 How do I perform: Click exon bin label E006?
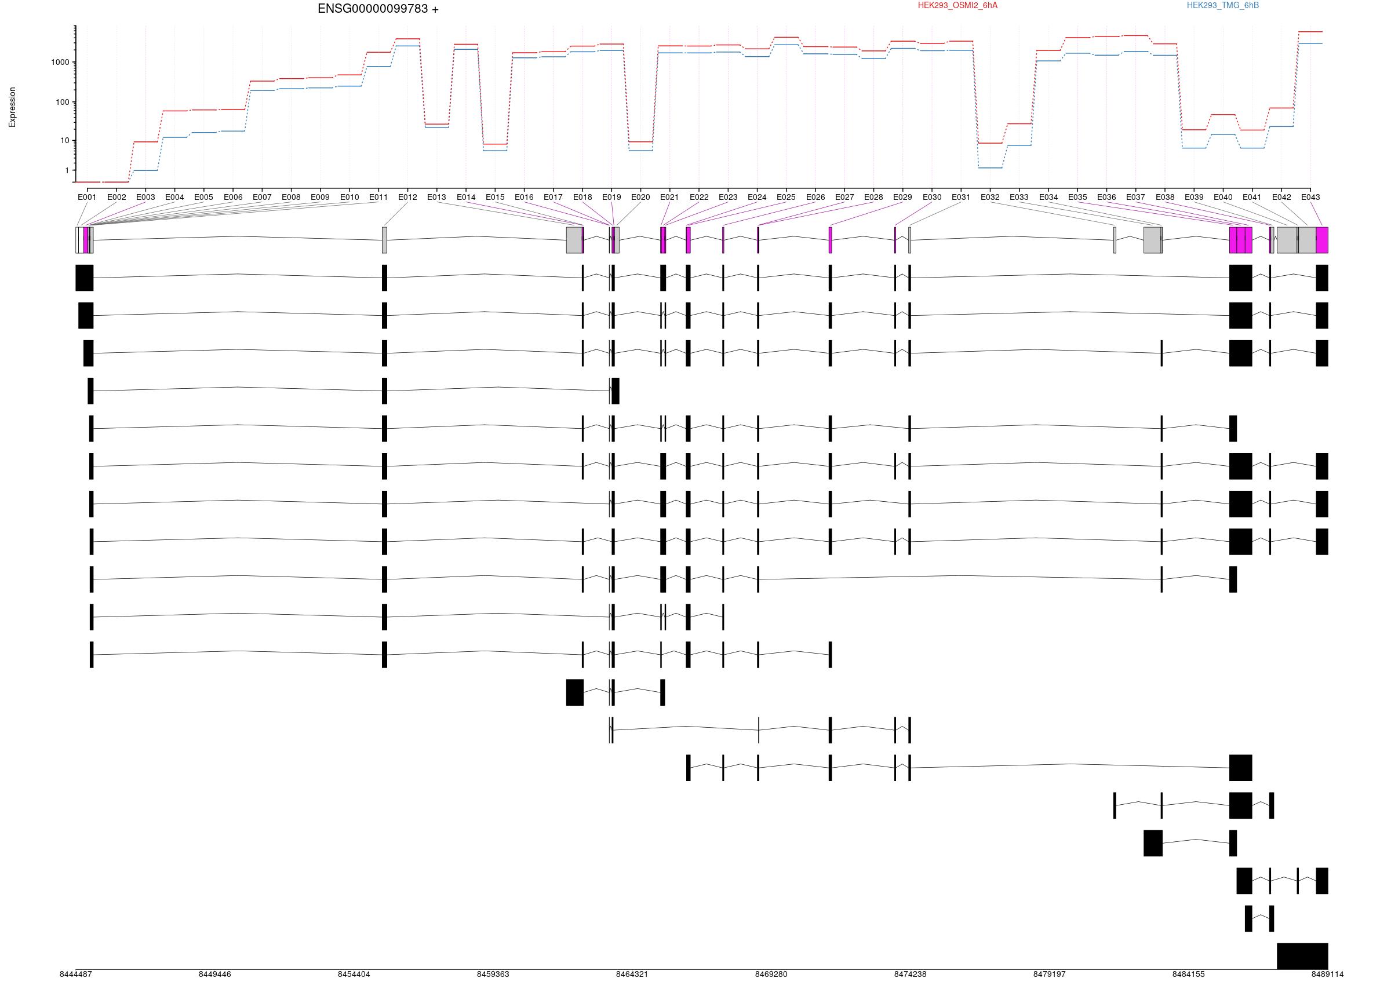(x=233, y=197)
